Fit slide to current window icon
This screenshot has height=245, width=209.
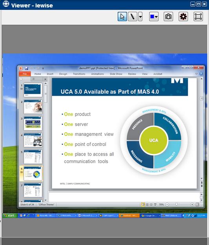click(197, 205)
